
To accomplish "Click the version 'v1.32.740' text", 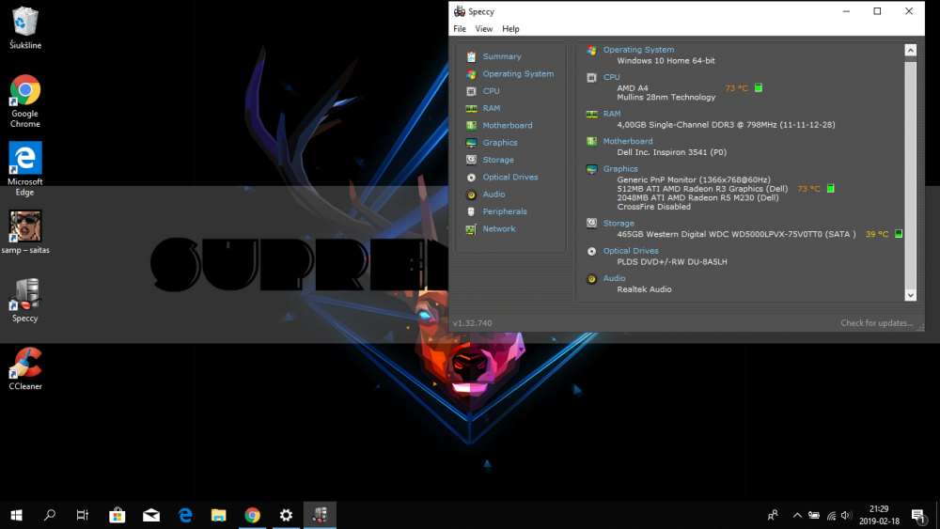I will pos(473,323).
